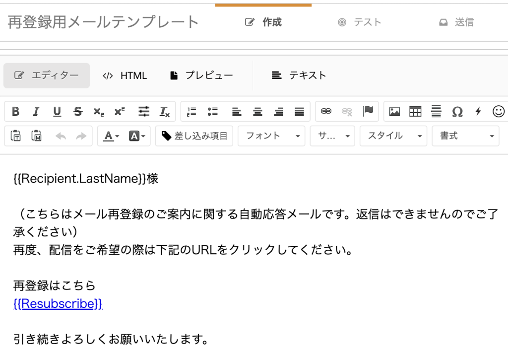Open the text color picker
The width and height of the screenshot is (508, 353).
[x=111, y=136]
